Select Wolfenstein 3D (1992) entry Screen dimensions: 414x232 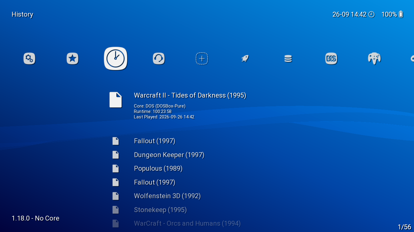click(167, 196)
